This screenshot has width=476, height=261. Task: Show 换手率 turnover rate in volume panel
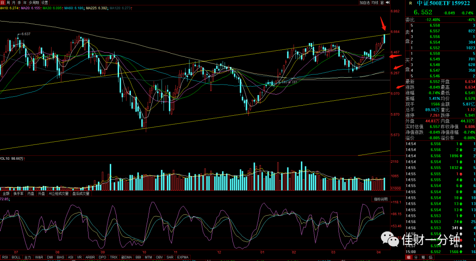point(18,193)
